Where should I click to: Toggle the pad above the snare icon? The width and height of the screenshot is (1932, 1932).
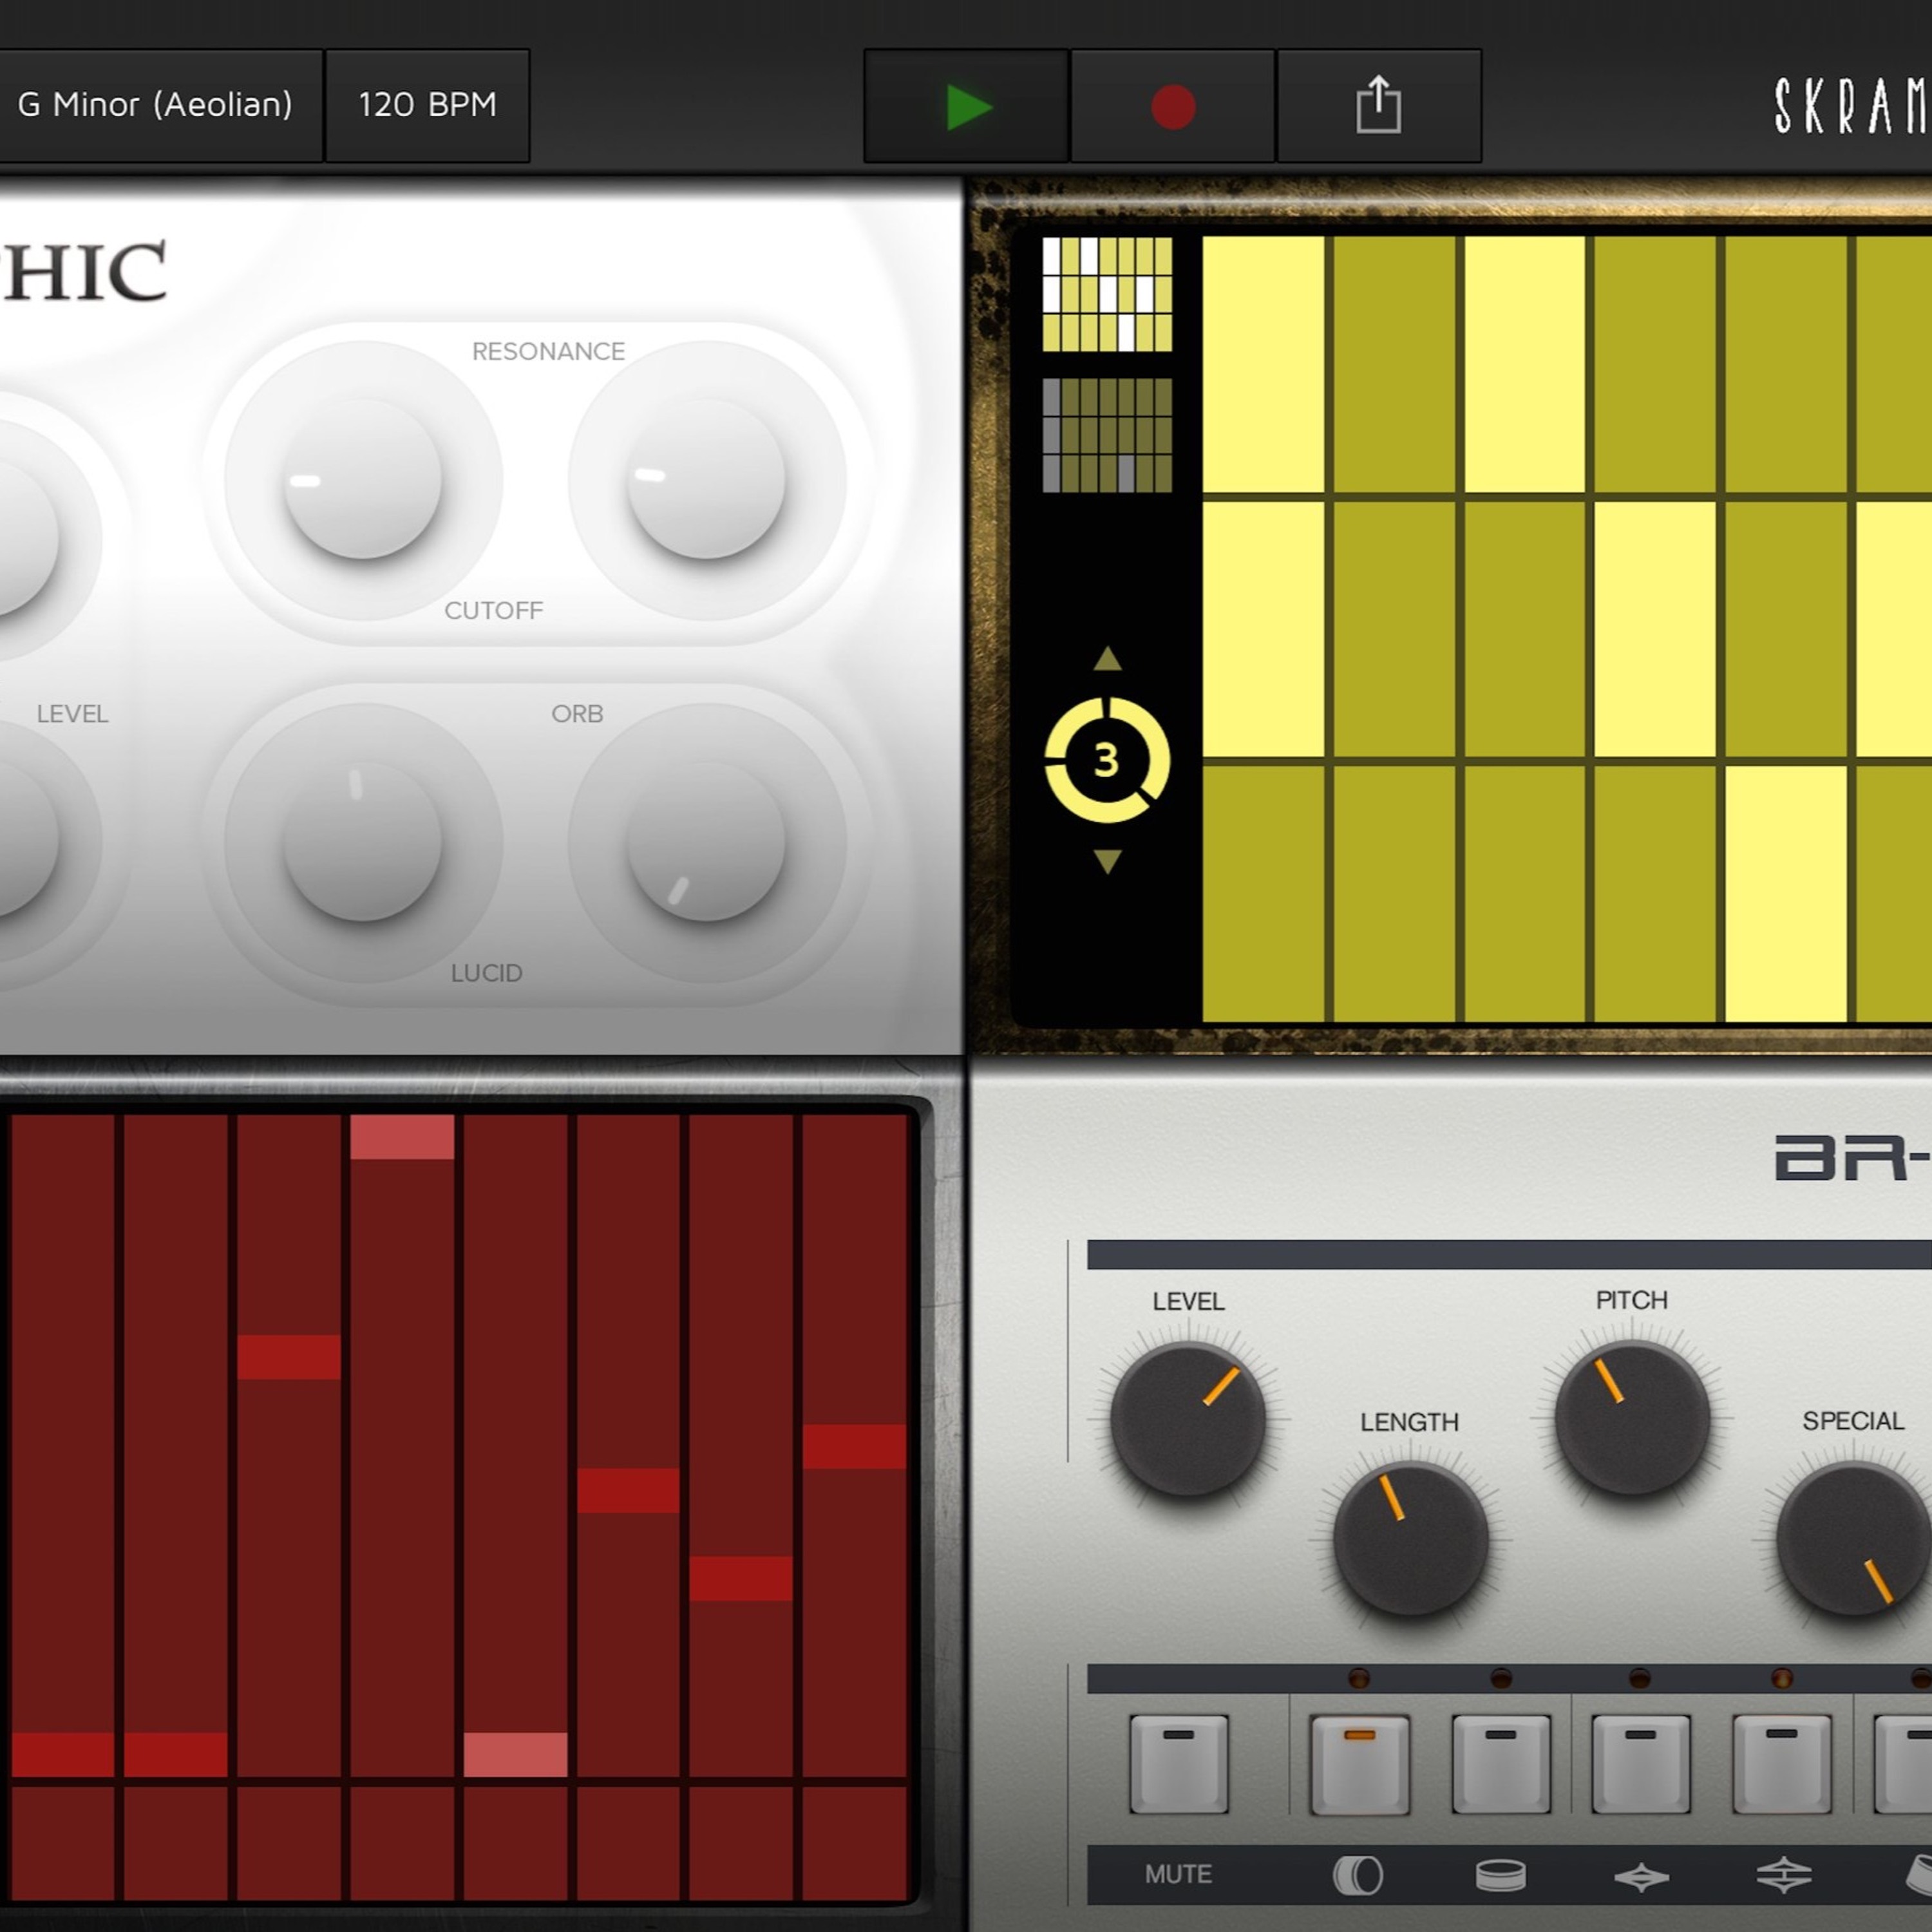[x=1500, y=1764]
